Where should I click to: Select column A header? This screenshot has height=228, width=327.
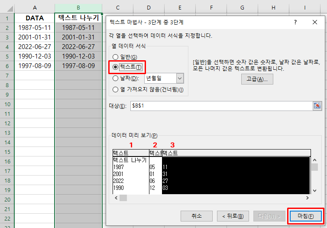(x=35, y=8)
